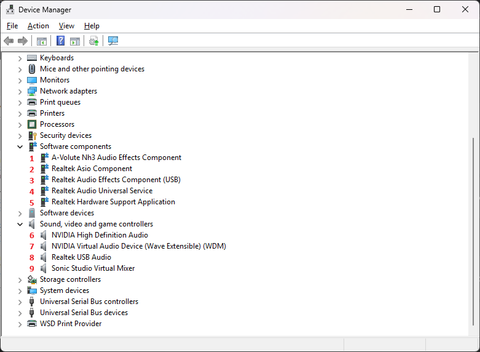Image resolution: width=480 pixels, height=352 pixels.
Task: Click the printer icon beside Print queues
Action: 32,102
